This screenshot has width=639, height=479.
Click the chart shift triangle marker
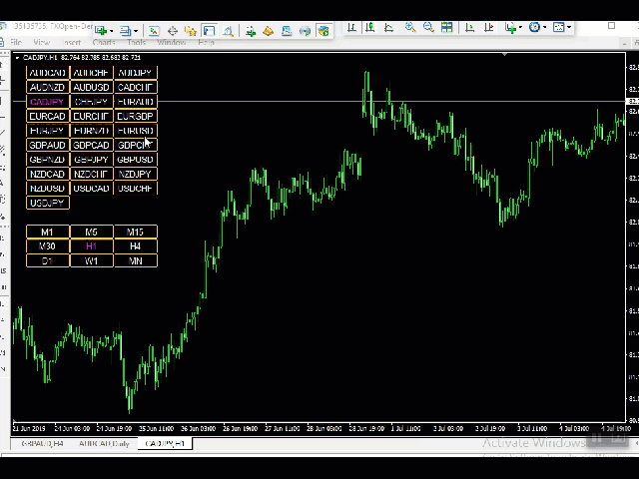click(x=505, y=54)
